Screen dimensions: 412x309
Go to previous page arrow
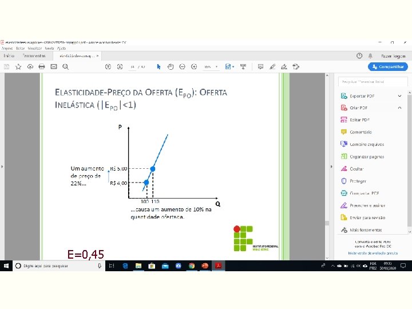108,67
